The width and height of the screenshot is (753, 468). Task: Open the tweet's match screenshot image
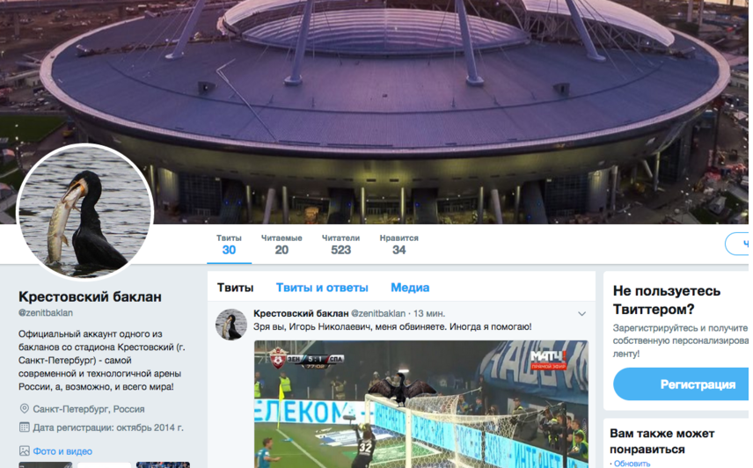coord(421,404)
